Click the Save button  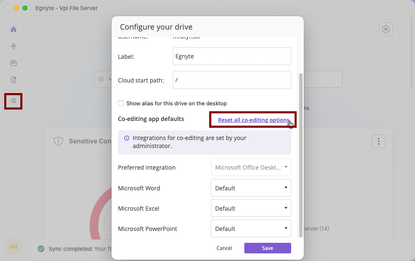[268, 248]
